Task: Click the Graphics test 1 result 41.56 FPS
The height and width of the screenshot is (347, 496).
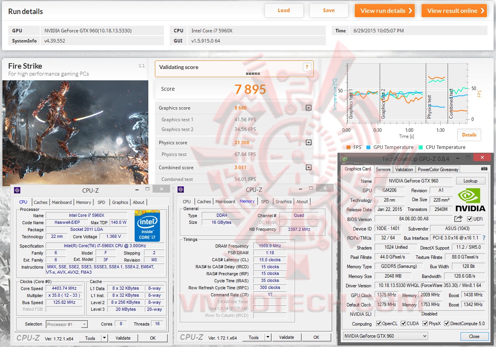Action: 245,120
